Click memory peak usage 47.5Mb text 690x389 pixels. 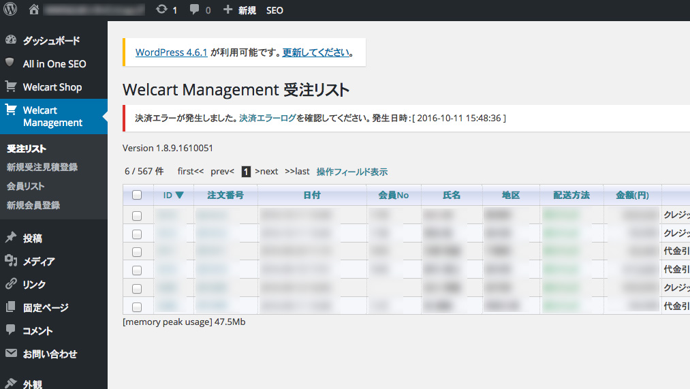(184, 322)
